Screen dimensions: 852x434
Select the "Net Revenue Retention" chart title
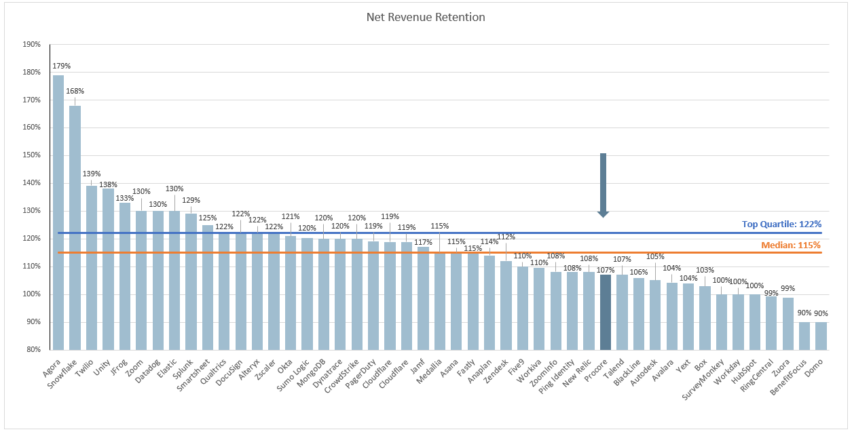pyautogui.click(x=426, y=17)
